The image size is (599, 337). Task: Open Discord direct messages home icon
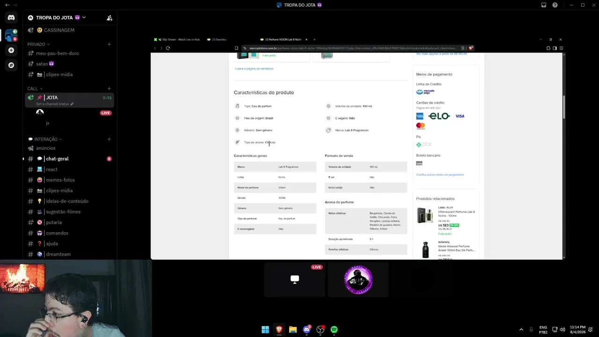[11, 18]
